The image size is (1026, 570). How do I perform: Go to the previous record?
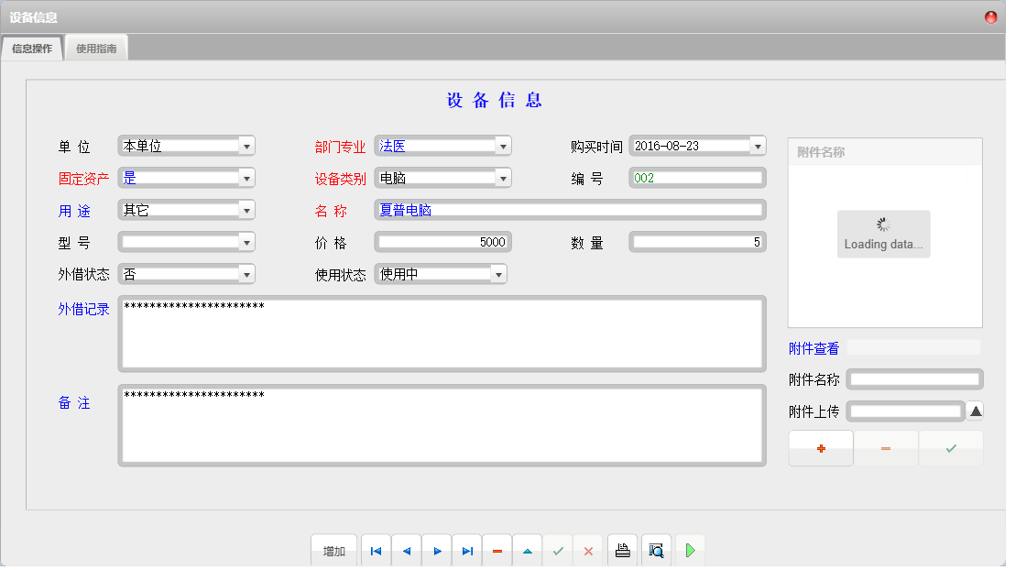point(406,551)
